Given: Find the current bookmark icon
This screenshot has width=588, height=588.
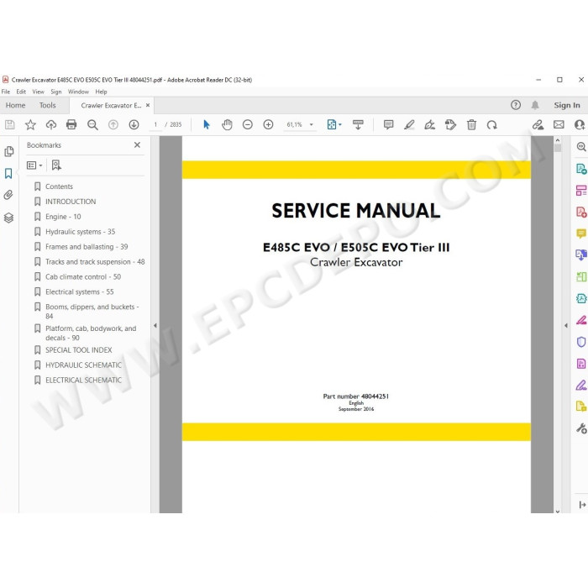Looking at the screenshot, I should point(56,165).
